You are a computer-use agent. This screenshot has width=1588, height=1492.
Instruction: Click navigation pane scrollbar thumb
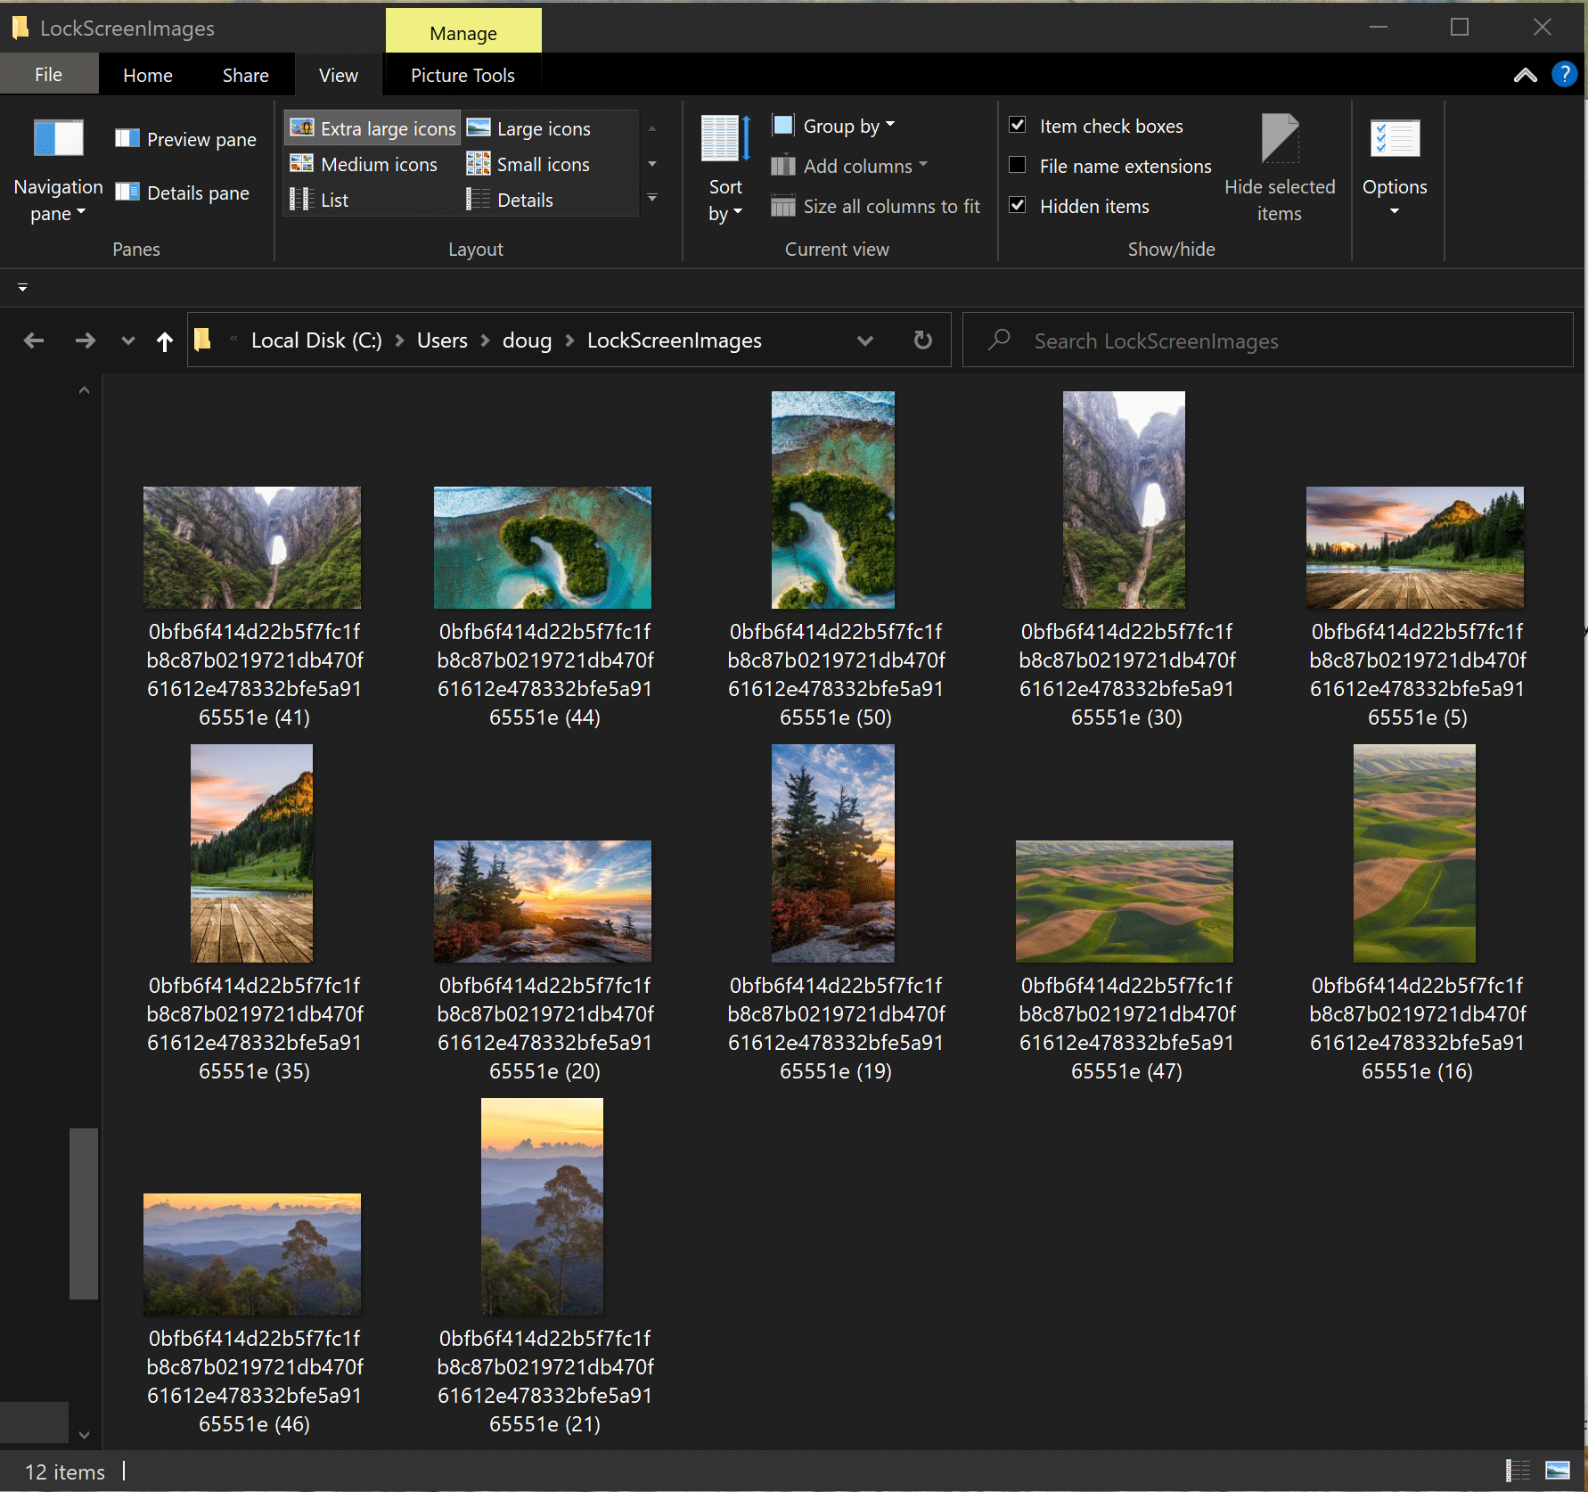[x=84, y=1214]
